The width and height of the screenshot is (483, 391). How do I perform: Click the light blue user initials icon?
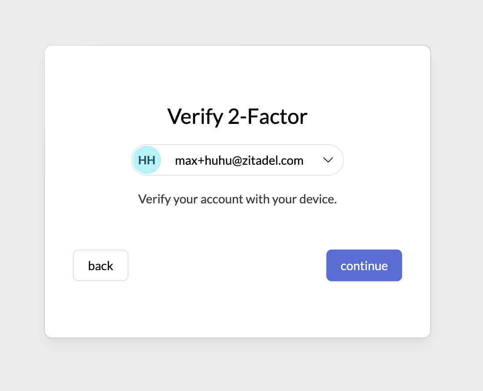[x=147, y=160]
